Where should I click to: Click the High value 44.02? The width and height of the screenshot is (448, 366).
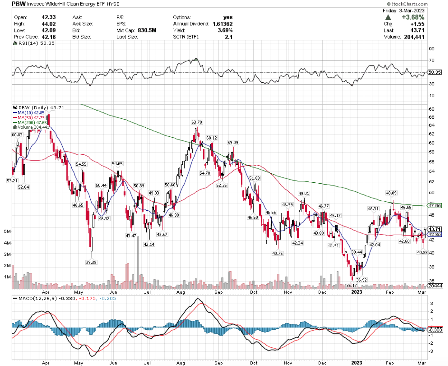click(49, 24)
